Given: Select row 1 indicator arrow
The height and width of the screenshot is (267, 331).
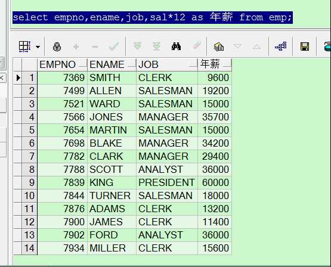Looking at the screenshot, I should point(18,78).
